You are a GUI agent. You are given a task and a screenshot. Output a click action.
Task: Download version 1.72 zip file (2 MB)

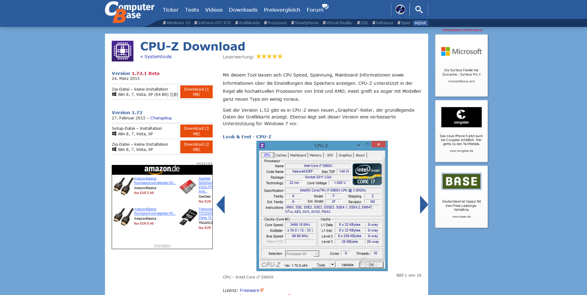tap(196, 147)
